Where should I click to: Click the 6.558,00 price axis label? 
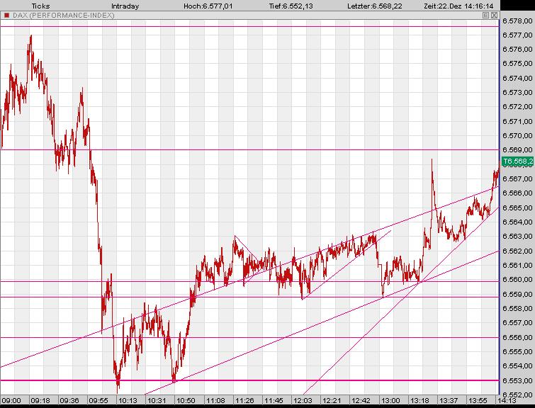point(518,308)
